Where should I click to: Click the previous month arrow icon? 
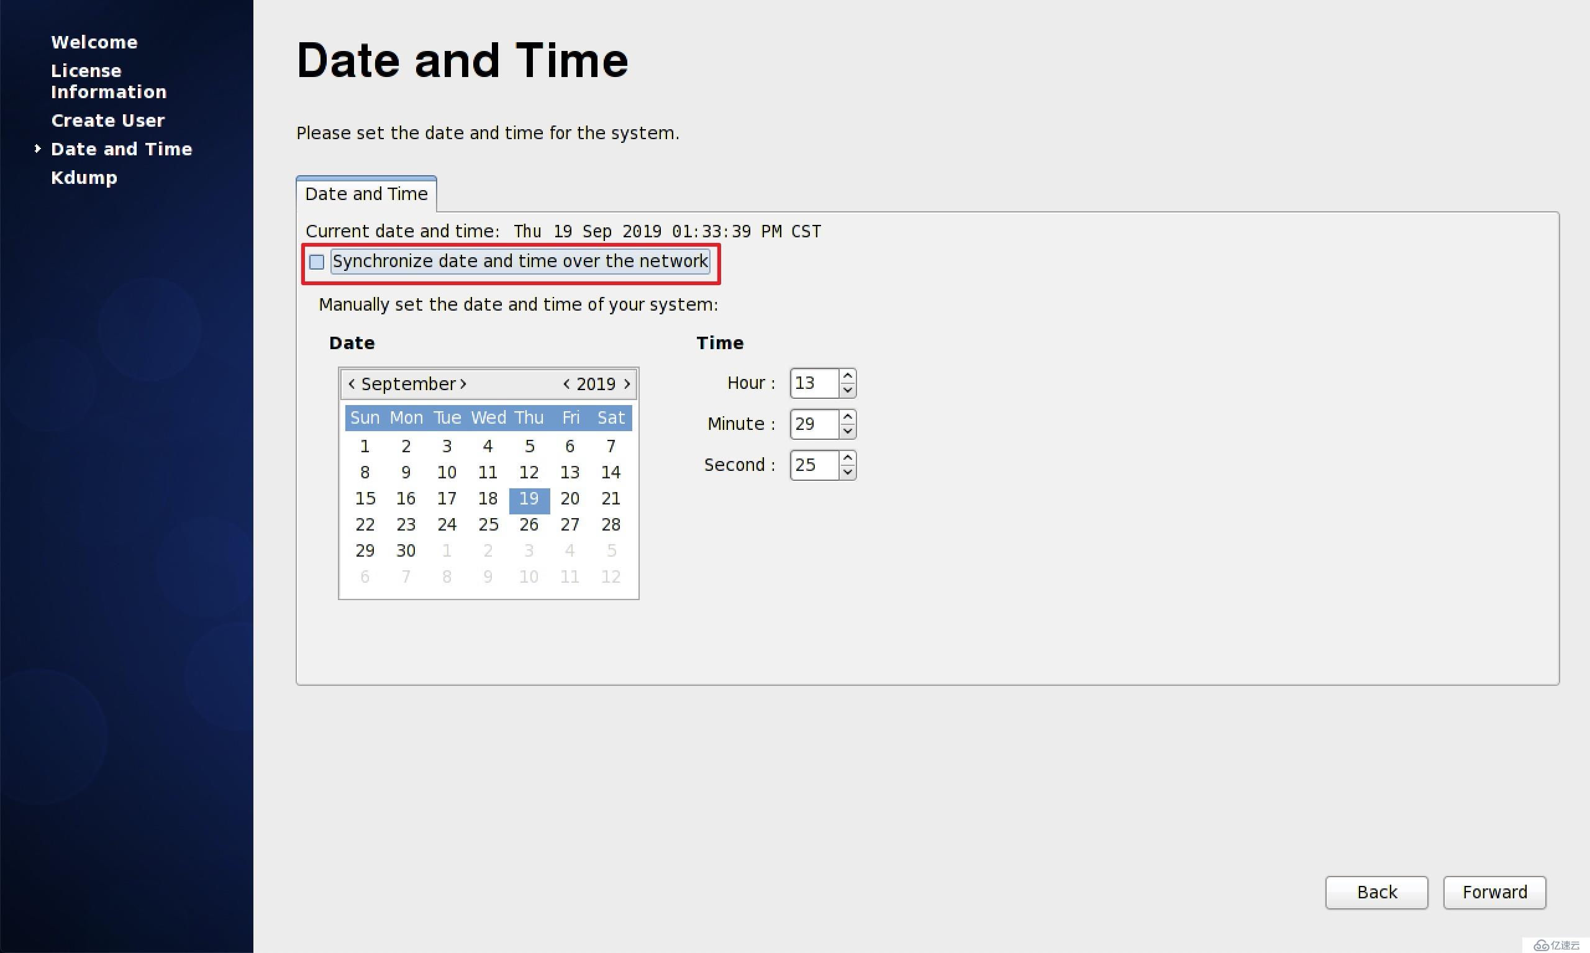pos(353,383)
